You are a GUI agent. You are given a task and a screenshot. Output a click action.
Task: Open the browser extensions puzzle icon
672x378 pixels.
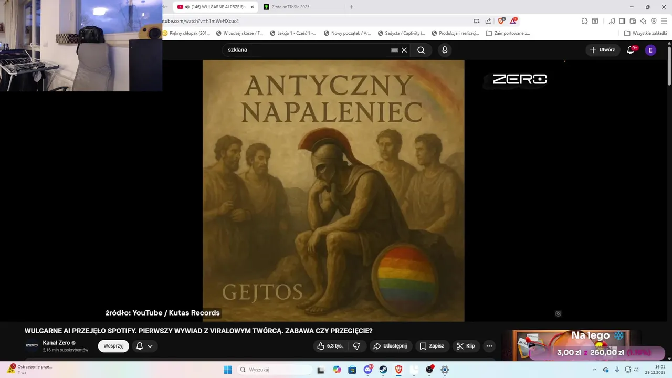(x=584, y=21)
